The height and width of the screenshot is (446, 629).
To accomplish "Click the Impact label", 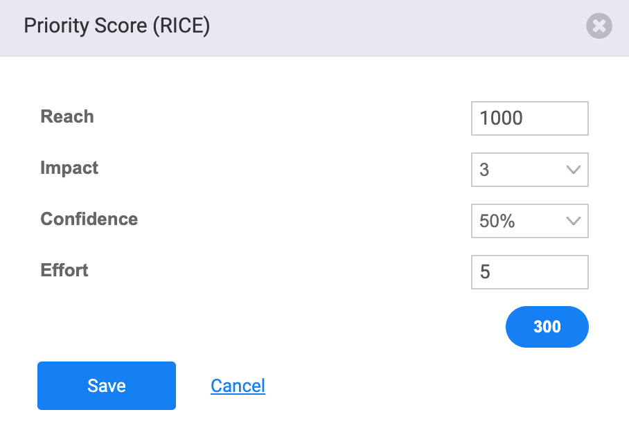I will click(x=69, y=168).
